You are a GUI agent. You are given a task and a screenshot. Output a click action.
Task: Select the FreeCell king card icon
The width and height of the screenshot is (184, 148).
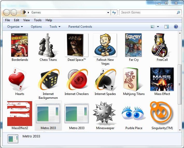click(x=160, y=45)
